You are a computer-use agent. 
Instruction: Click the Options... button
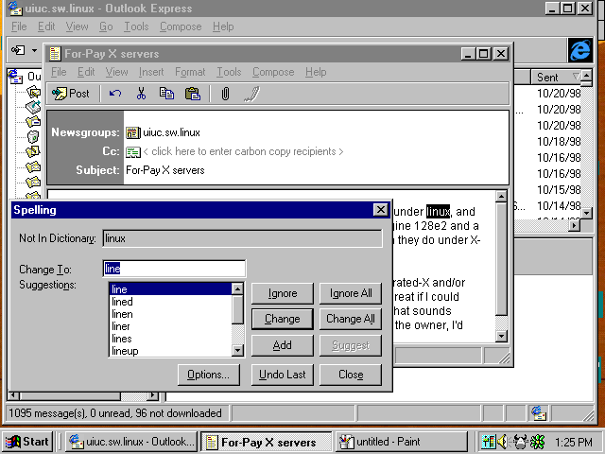(208, 375)
